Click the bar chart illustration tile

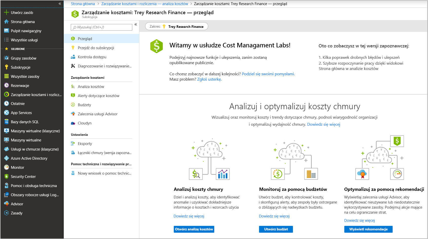223,174
